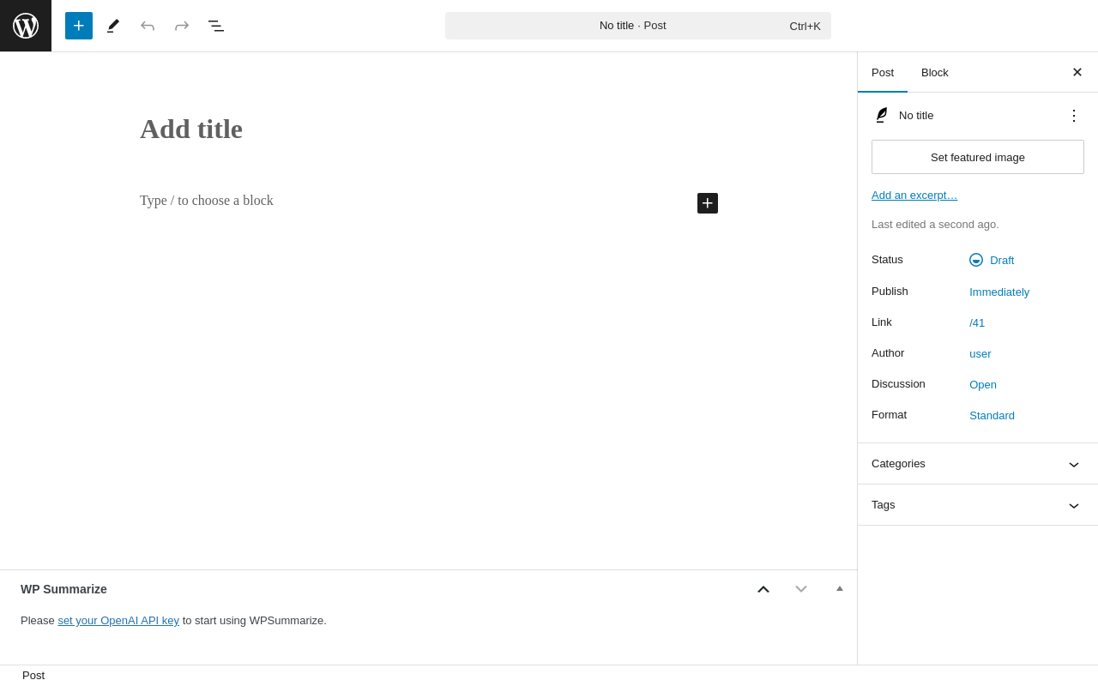Open the Draft status dropdown
Image resolution: width=1098 pixels, height=686 pixels.
click(992, 260)
